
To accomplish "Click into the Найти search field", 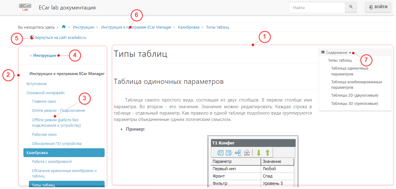I will 317,7.
